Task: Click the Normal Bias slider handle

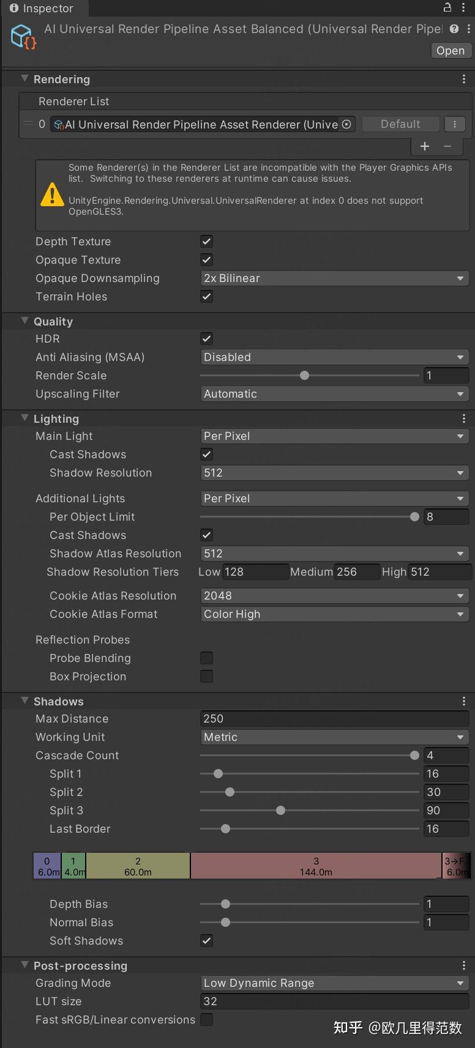Action: click(x=225, y=923)
